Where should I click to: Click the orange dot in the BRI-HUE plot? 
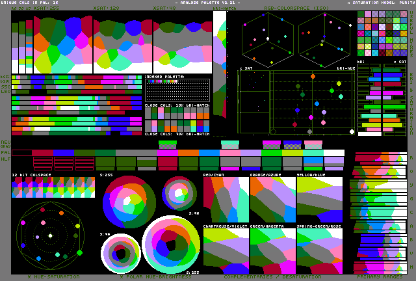pos(313,77)
